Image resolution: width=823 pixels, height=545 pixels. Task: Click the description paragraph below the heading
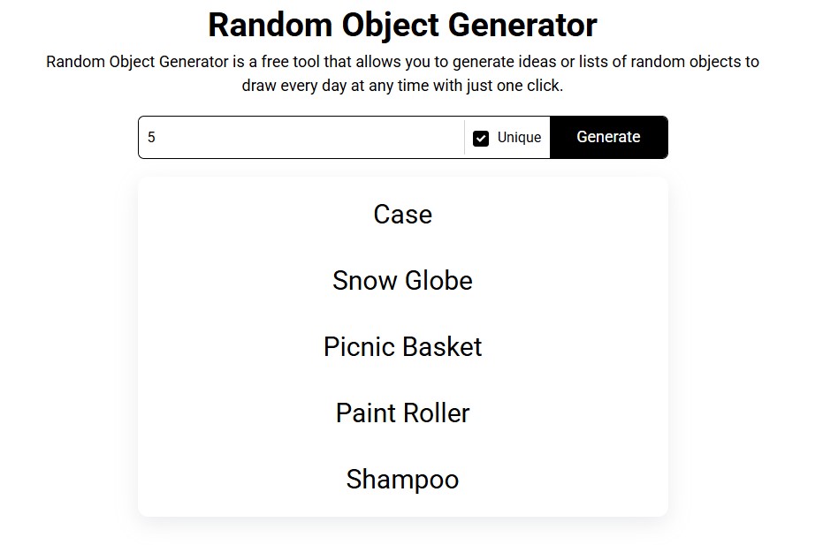tap(402, 74)
